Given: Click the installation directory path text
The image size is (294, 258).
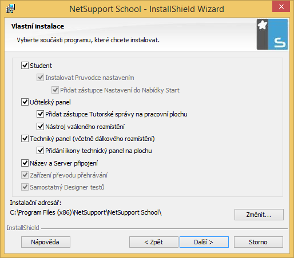Looking at the screenshot, I should pos(86,212).
